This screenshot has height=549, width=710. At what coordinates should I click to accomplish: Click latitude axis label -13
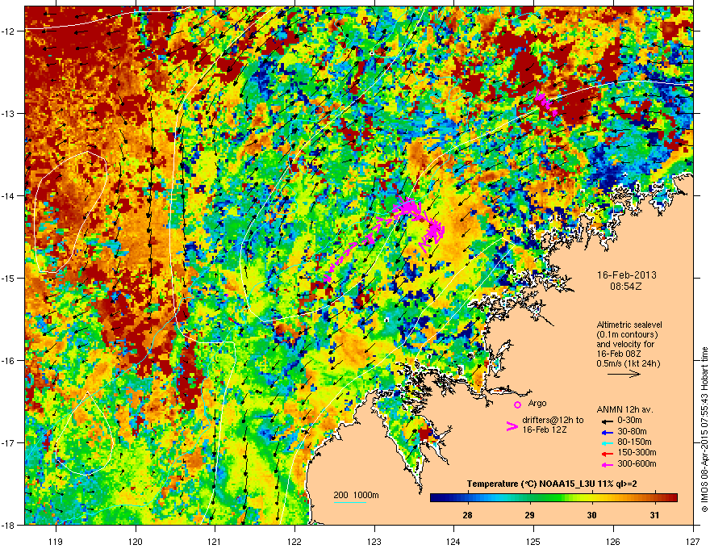[9, 113]
